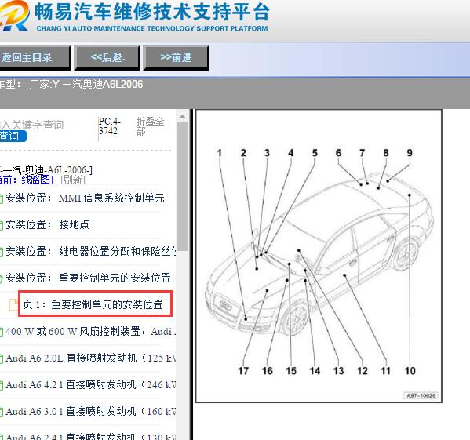Open Audi A6 3.0 l 直接喷射发动机 entry
The image size is (470, 440).
[90, 411]
